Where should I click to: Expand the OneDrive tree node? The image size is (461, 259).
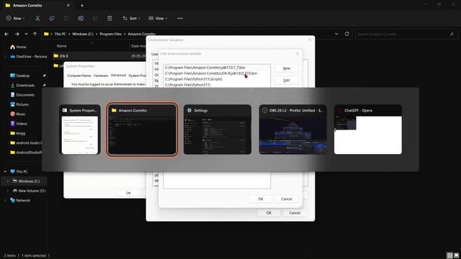[5, 56]
